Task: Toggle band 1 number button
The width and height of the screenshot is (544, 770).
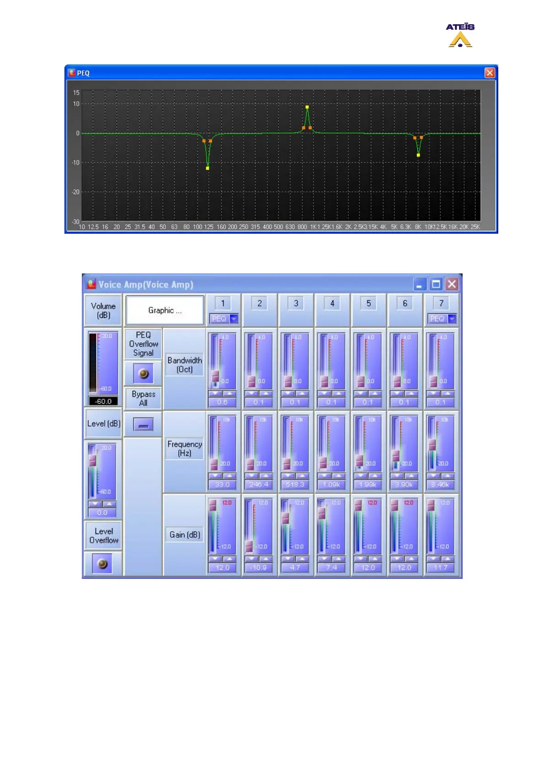Action: coord(223,303)
